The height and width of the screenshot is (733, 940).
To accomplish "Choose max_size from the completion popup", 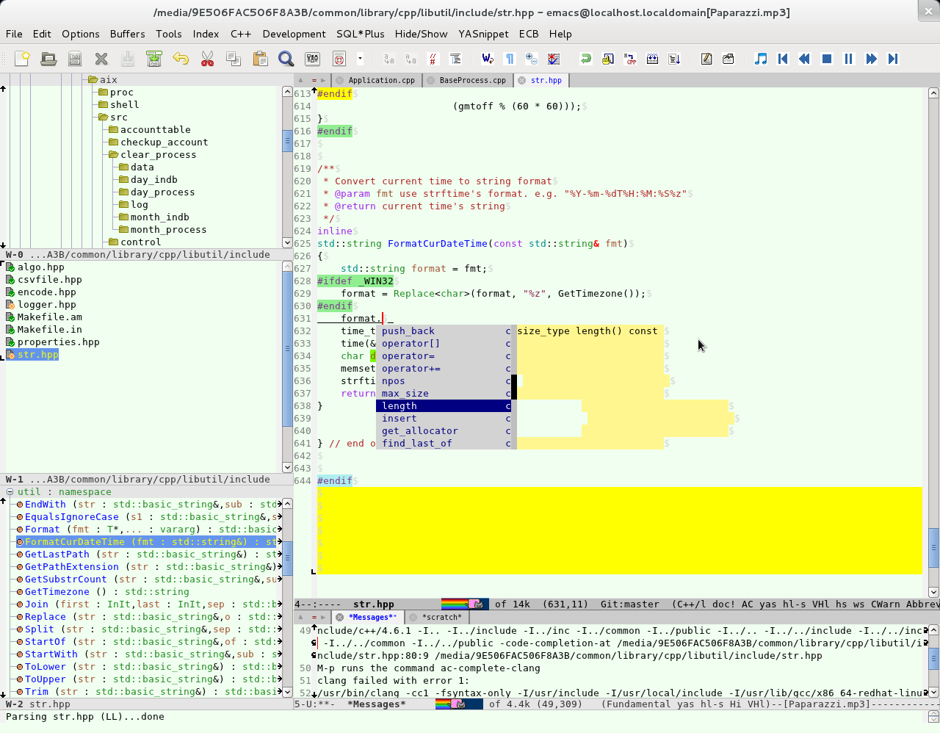I will click(x=444, y=393).
